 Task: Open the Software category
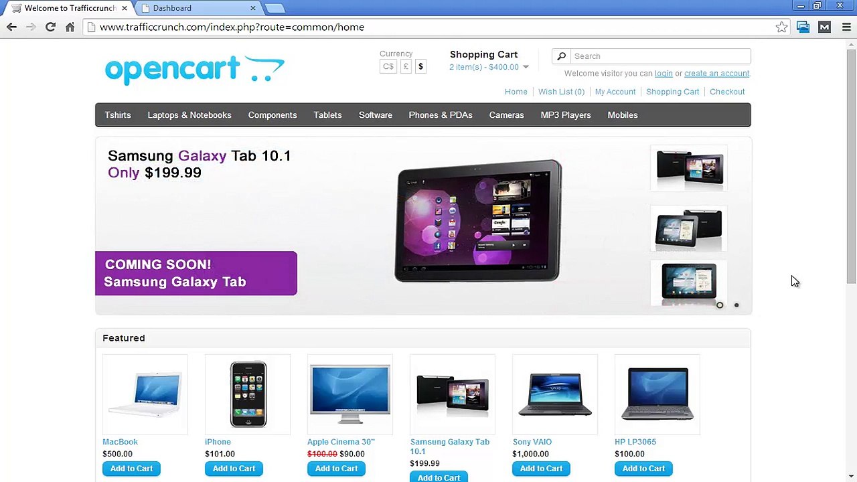[376, 115]
